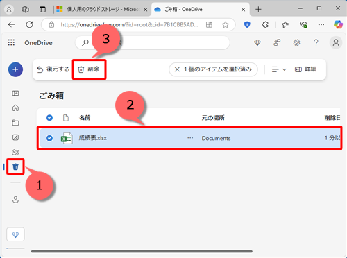Screen dimensions: 347x258
Task: Open the Home icon in the sidebar
Action: coord(15,108)
